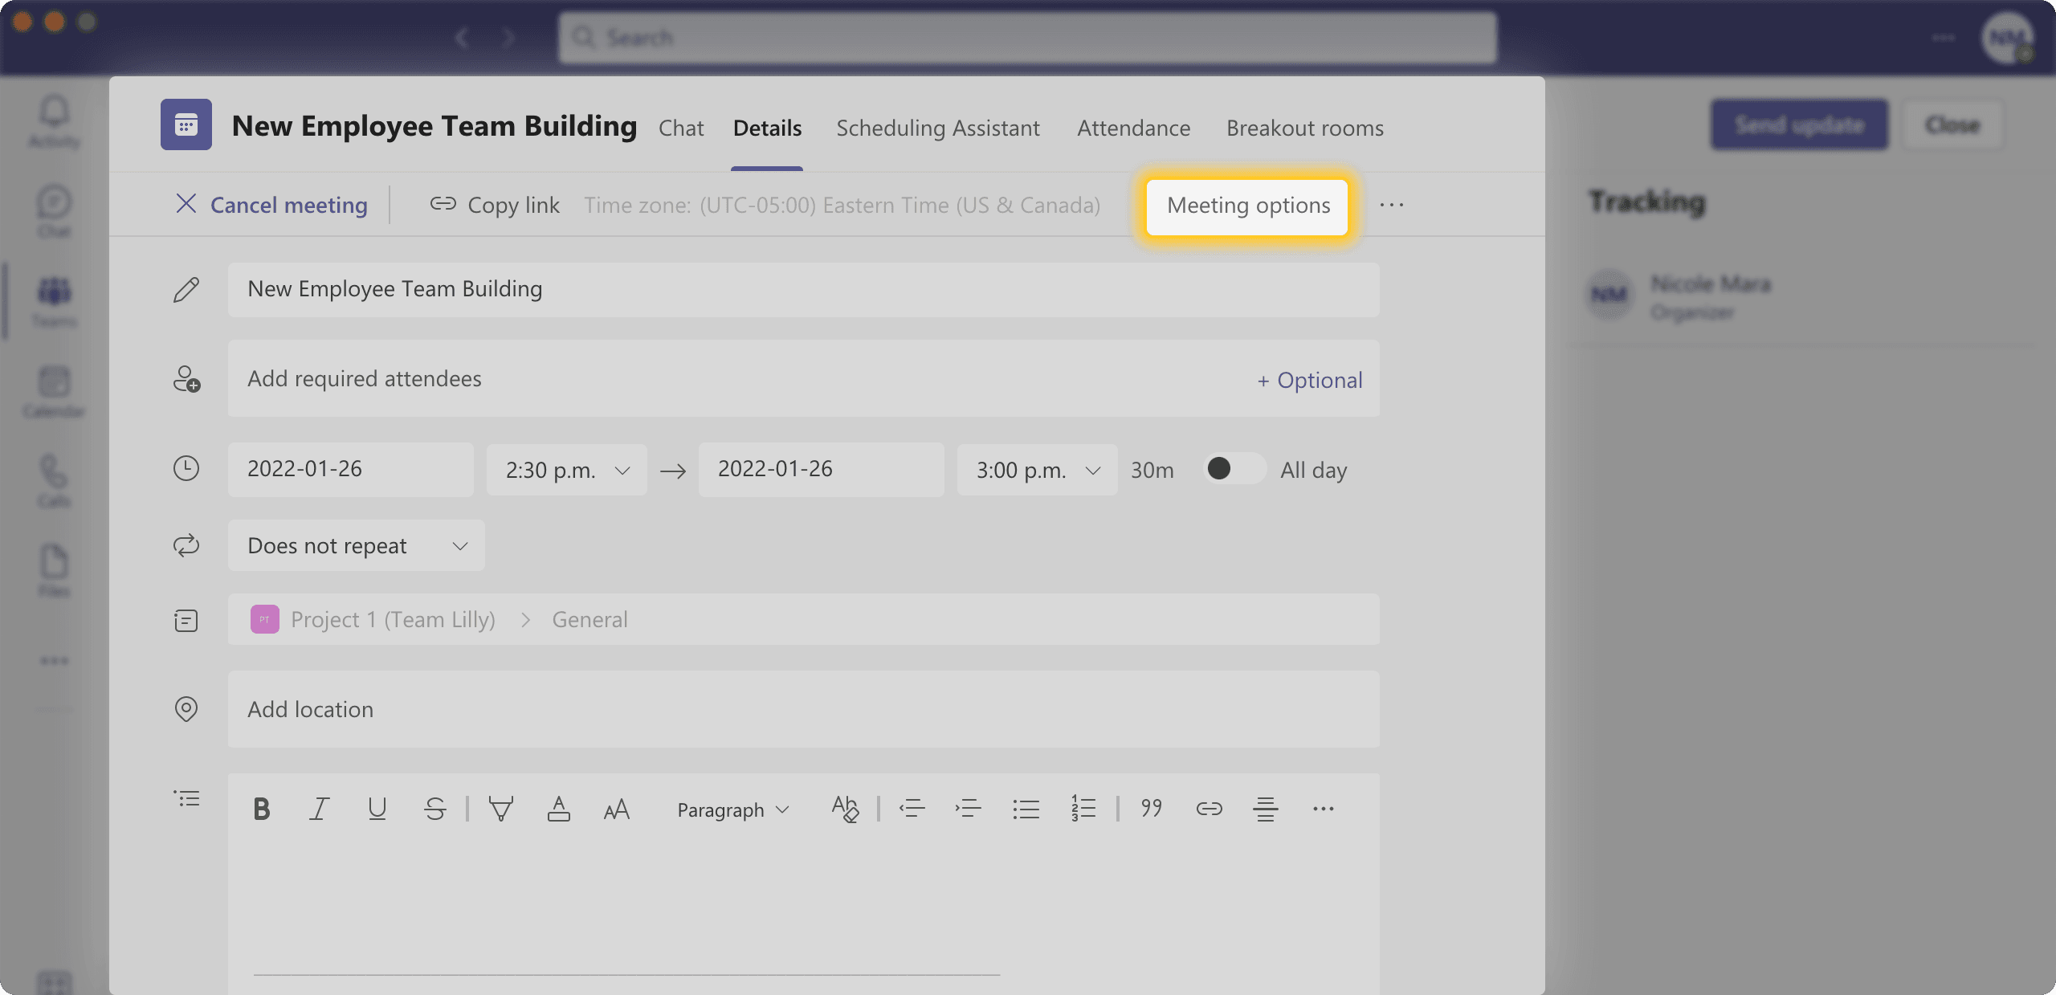Add optional attendees via + Optional
This screenshot has height=995, width=2056.
click(1310, 380)
